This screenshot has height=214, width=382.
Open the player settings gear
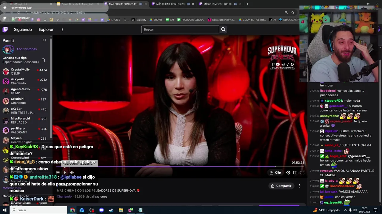click(x=288, y=172)
